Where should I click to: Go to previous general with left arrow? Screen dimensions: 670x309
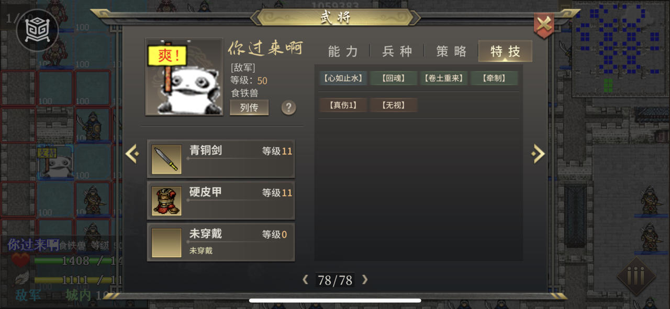[132, 154]
